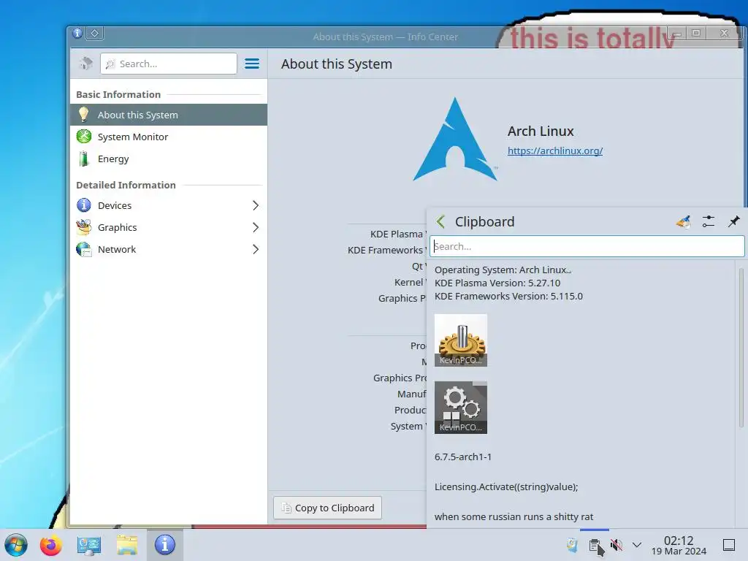Click the Clipboard list scrollbar
Screen dimensions: 748x561
[741, 347]
